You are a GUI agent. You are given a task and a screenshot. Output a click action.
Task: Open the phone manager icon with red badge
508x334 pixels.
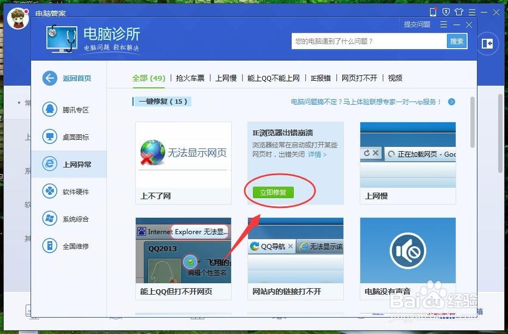click(434, 11)
